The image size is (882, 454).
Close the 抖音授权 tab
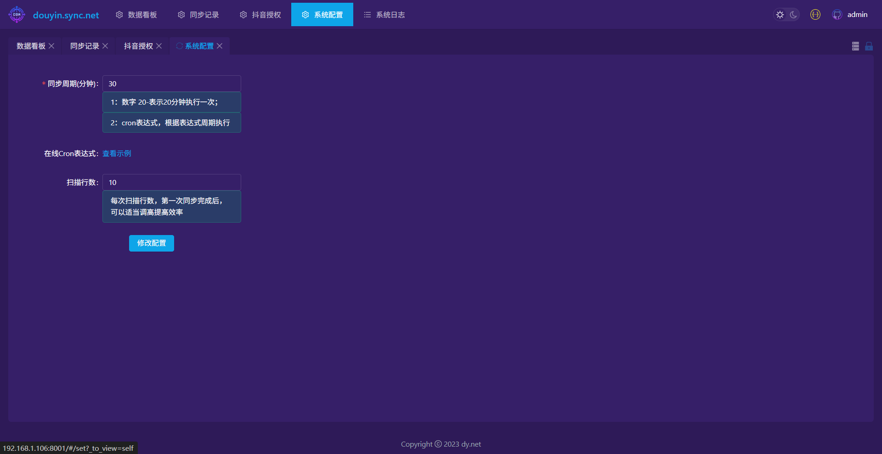pyautogui.click(x=159, y=46)
